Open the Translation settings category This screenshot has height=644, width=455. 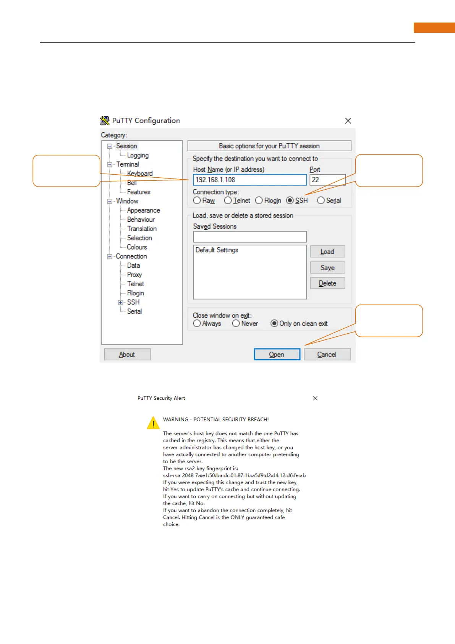tap(142, 229)
